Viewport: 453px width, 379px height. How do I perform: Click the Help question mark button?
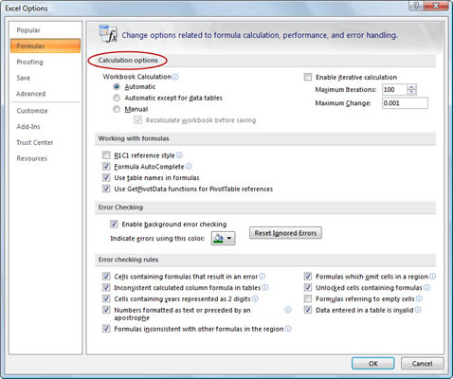[x=416, y=6]
